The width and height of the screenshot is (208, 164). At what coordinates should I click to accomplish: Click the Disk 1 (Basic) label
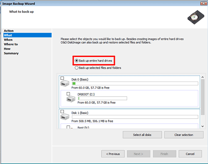click(x=80, y=113)
